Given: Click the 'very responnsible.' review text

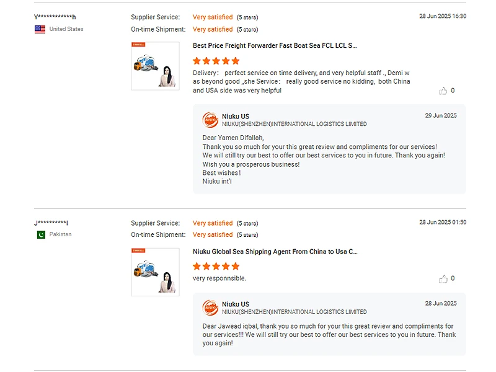Looking at the screenshot, I should 219,278.
